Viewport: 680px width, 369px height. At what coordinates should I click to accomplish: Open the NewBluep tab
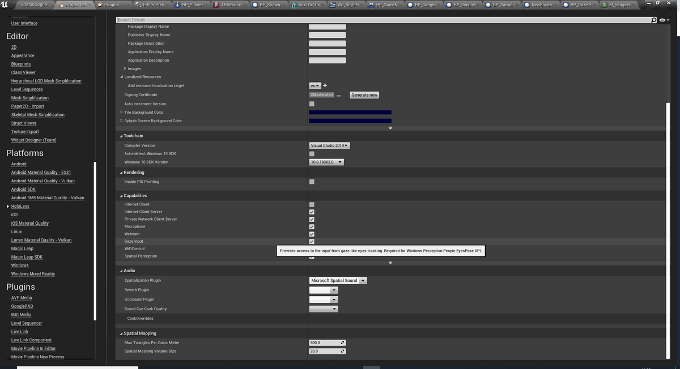pyautogui.click(x=540, y=5)
